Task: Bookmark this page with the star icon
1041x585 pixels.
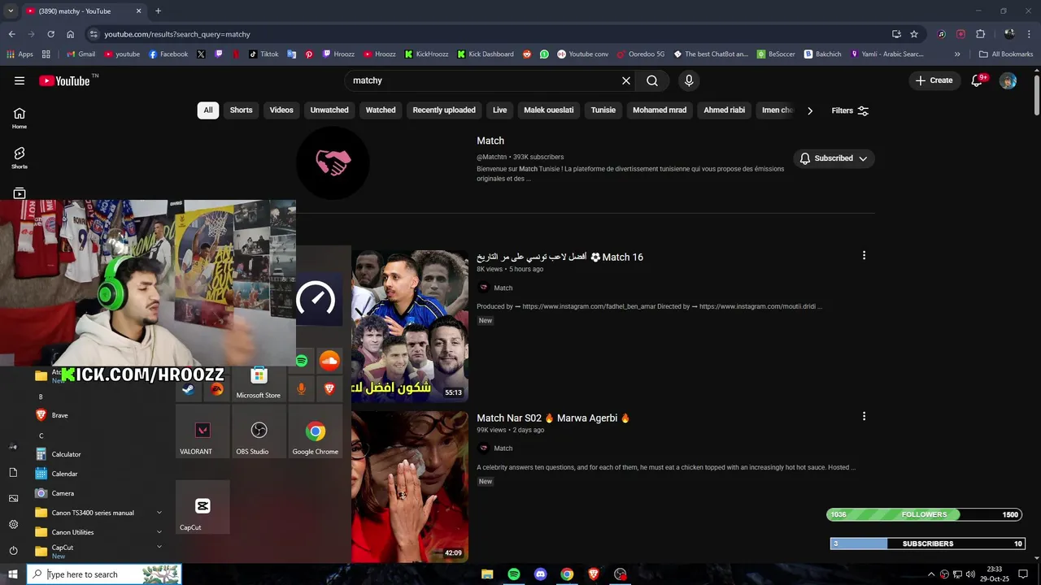Action: coord(914,34)
